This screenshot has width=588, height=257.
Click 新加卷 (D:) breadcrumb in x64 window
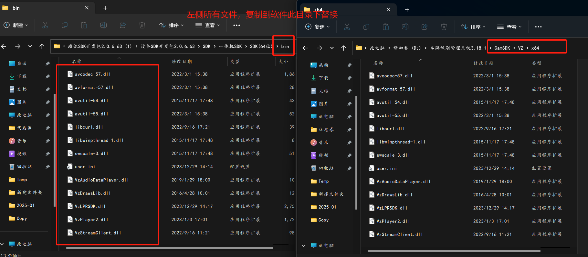[407, 48]
